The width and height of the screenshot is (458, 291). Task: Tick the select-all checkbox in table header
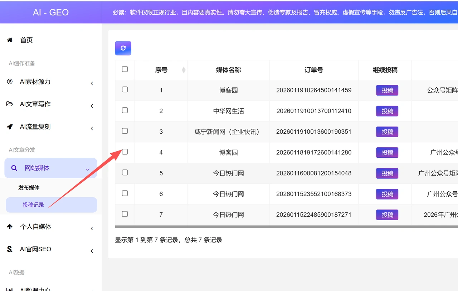(125, 69)
